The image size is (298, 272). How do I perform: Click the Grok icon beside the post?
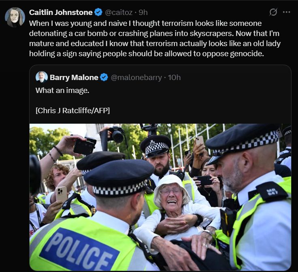coord(273,12)
